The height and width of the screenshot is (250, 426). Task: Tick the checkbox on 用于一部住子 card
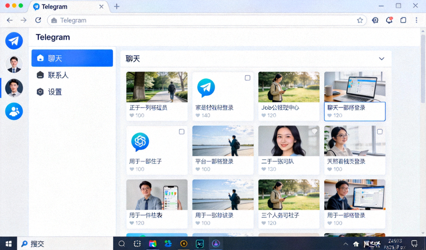tap(181, 132)
